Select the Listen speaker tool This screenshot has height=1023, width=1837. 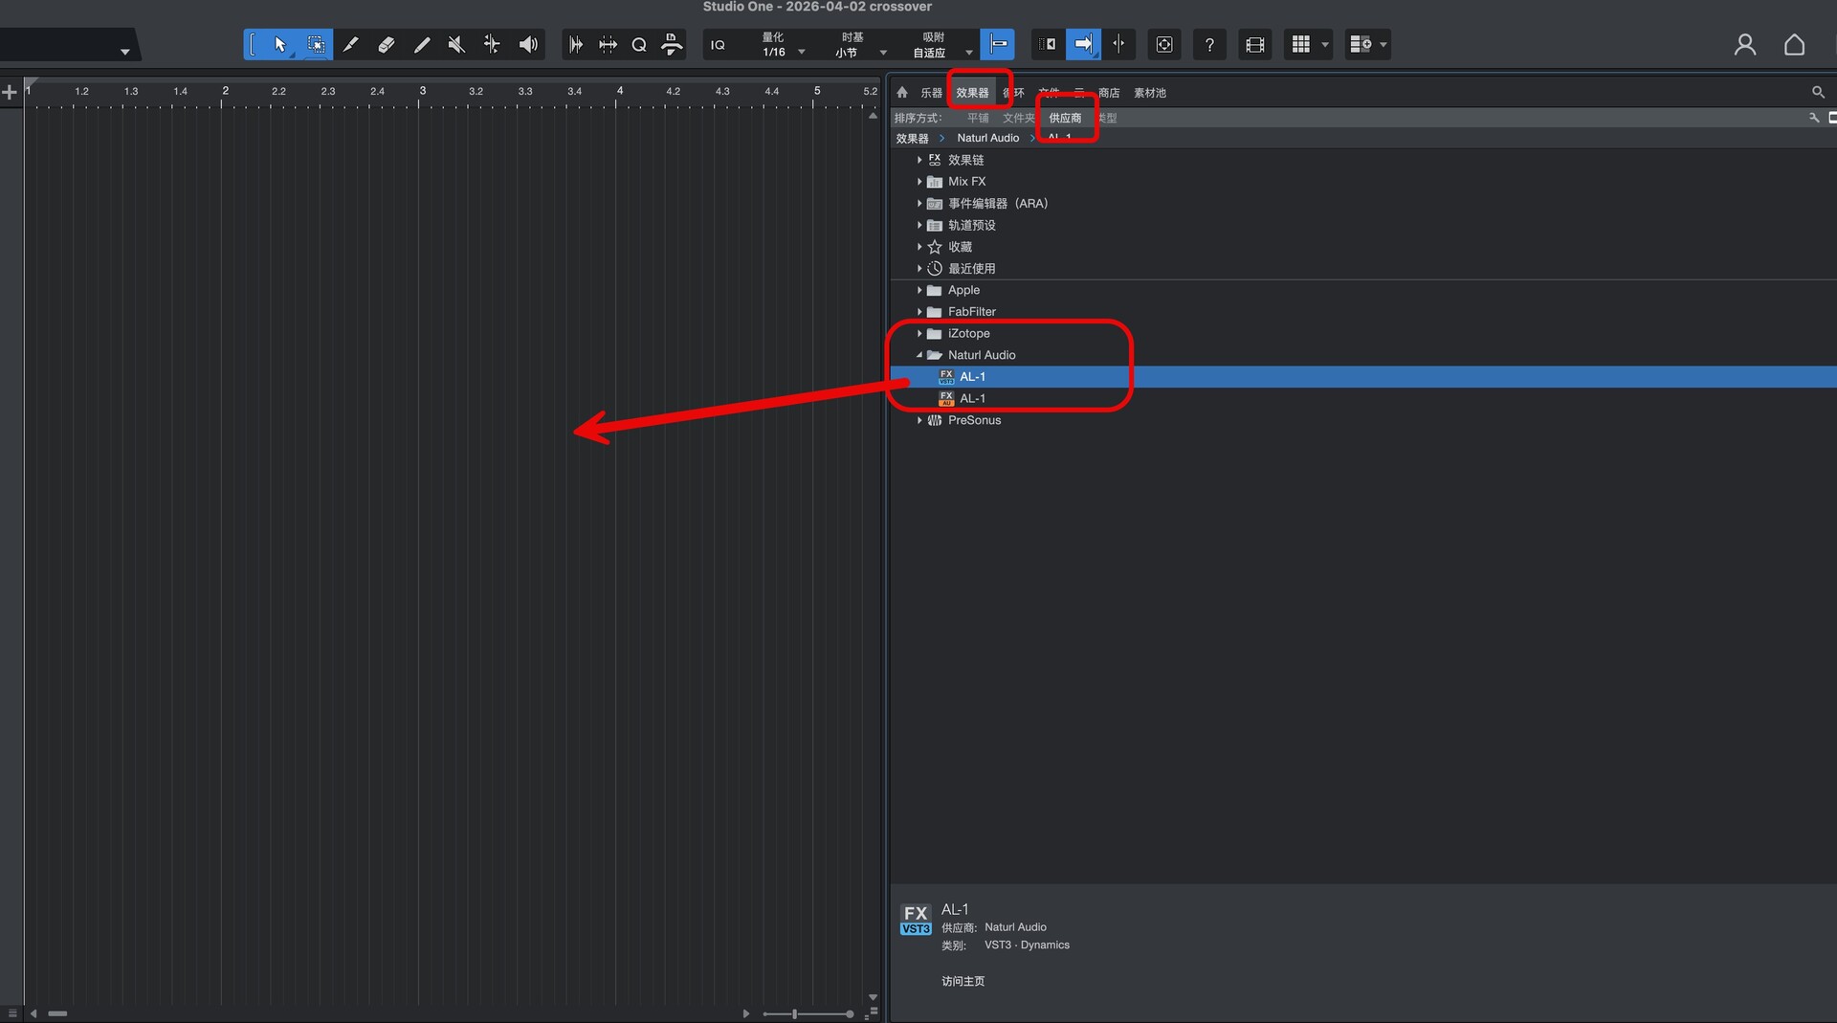[527, 45]
